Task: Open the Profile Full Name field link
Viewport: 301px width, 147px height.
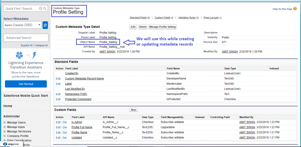Action: (x=82, y=127)
